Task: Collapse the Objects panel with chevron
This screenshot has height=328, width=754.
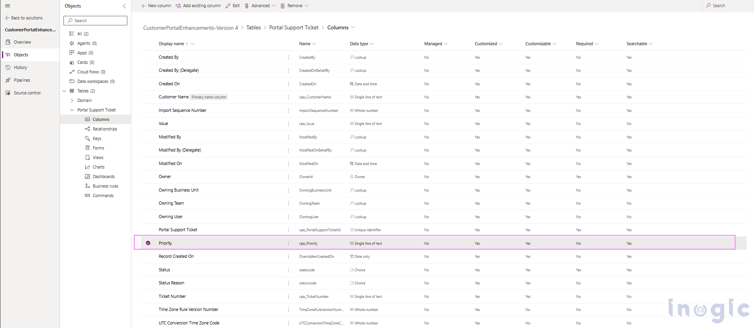Action: coord(124,6)
